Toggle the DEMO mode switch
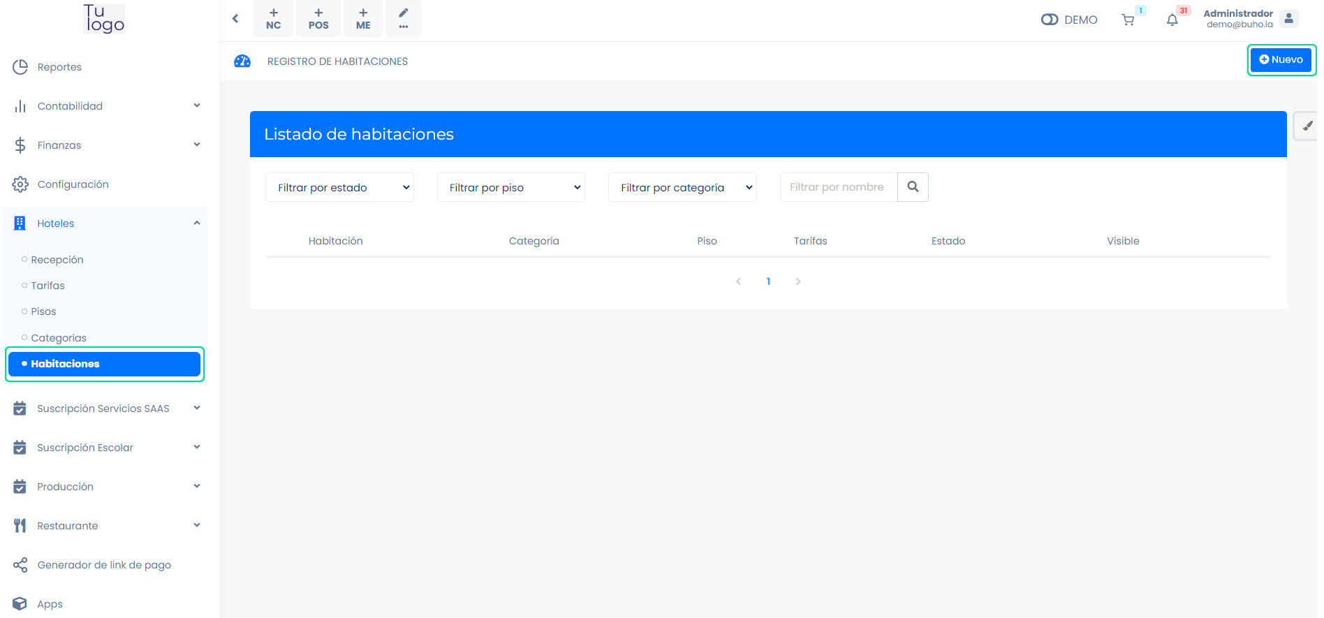 click(x=1049, y=20)
